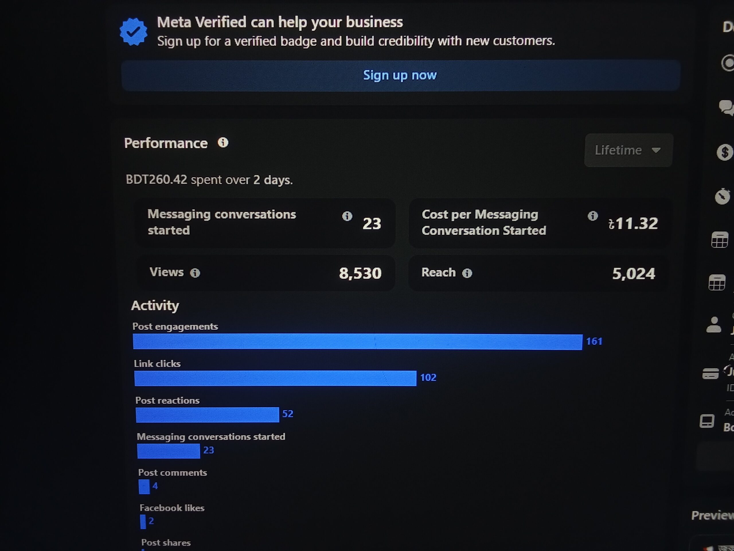Click the chat bubbles icon in sidebar

point(726,107)
